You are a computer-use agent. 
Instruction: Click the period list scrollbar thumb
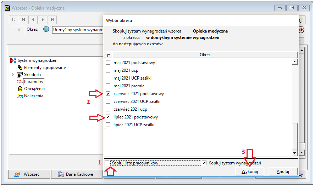click(x=295, y=136)
